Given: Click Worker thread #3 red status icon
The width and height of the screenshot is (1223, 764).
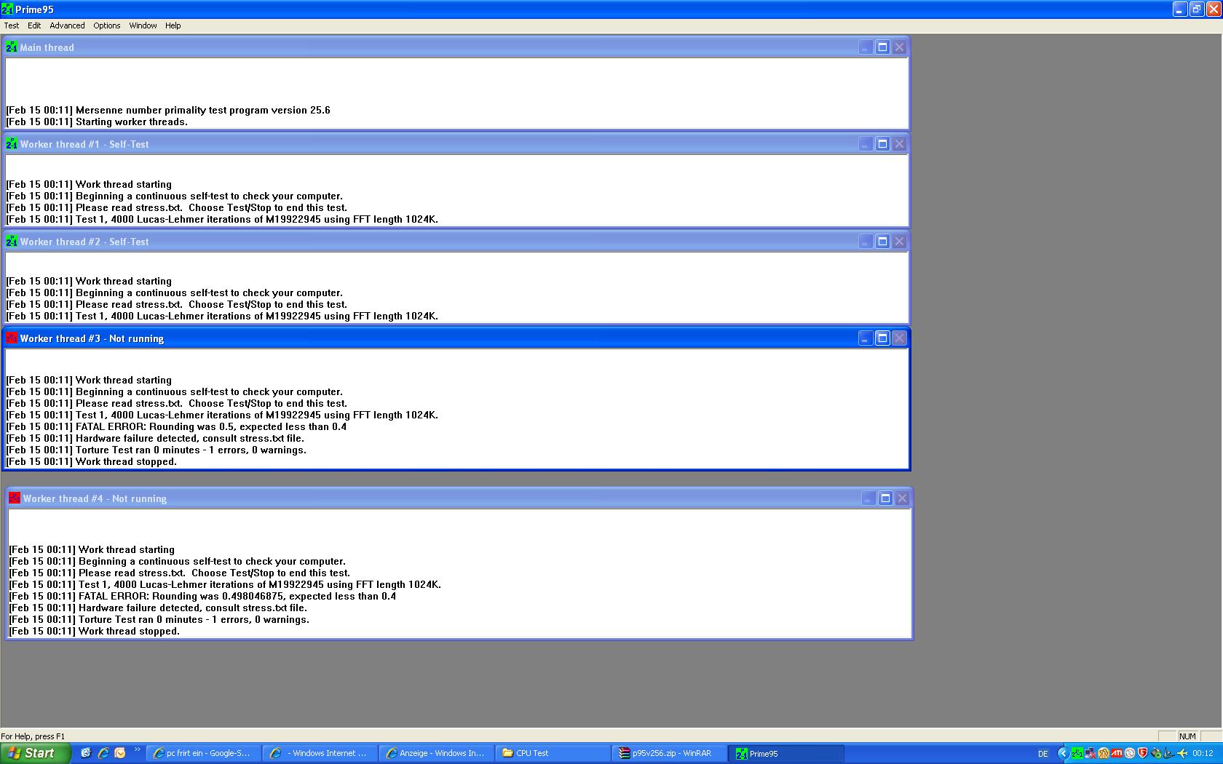Looking at the screenshot, I should click(12, 338).
